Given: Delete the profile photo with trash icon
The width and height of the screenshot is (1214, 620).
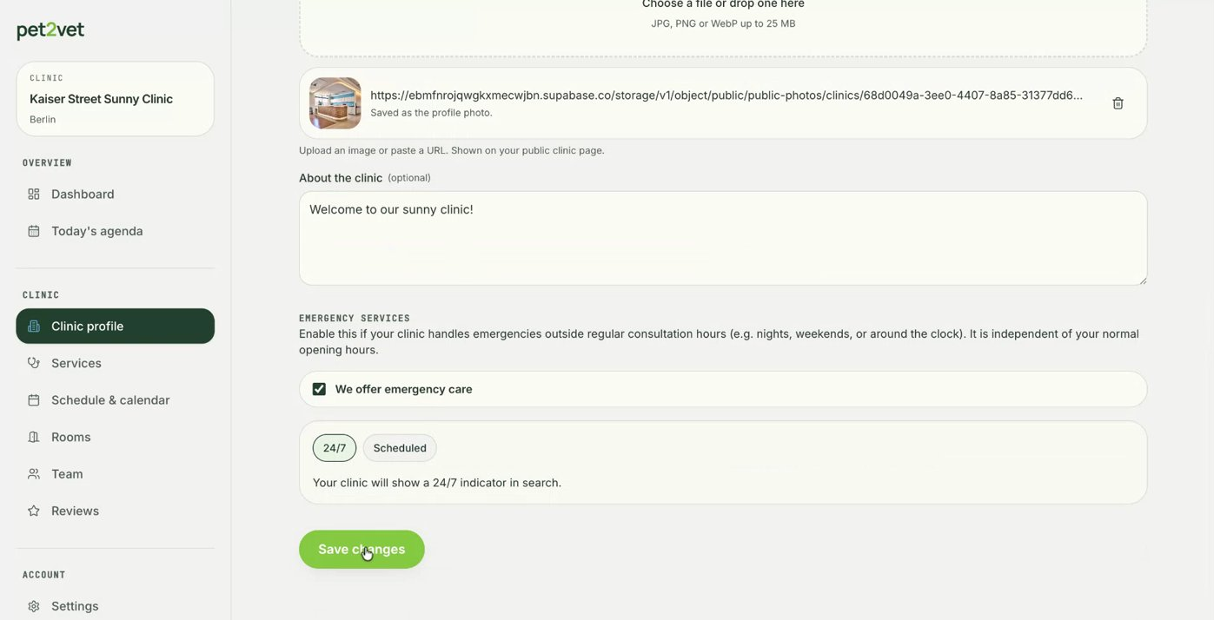Looking at the screenshot, I should (1118, 103).
